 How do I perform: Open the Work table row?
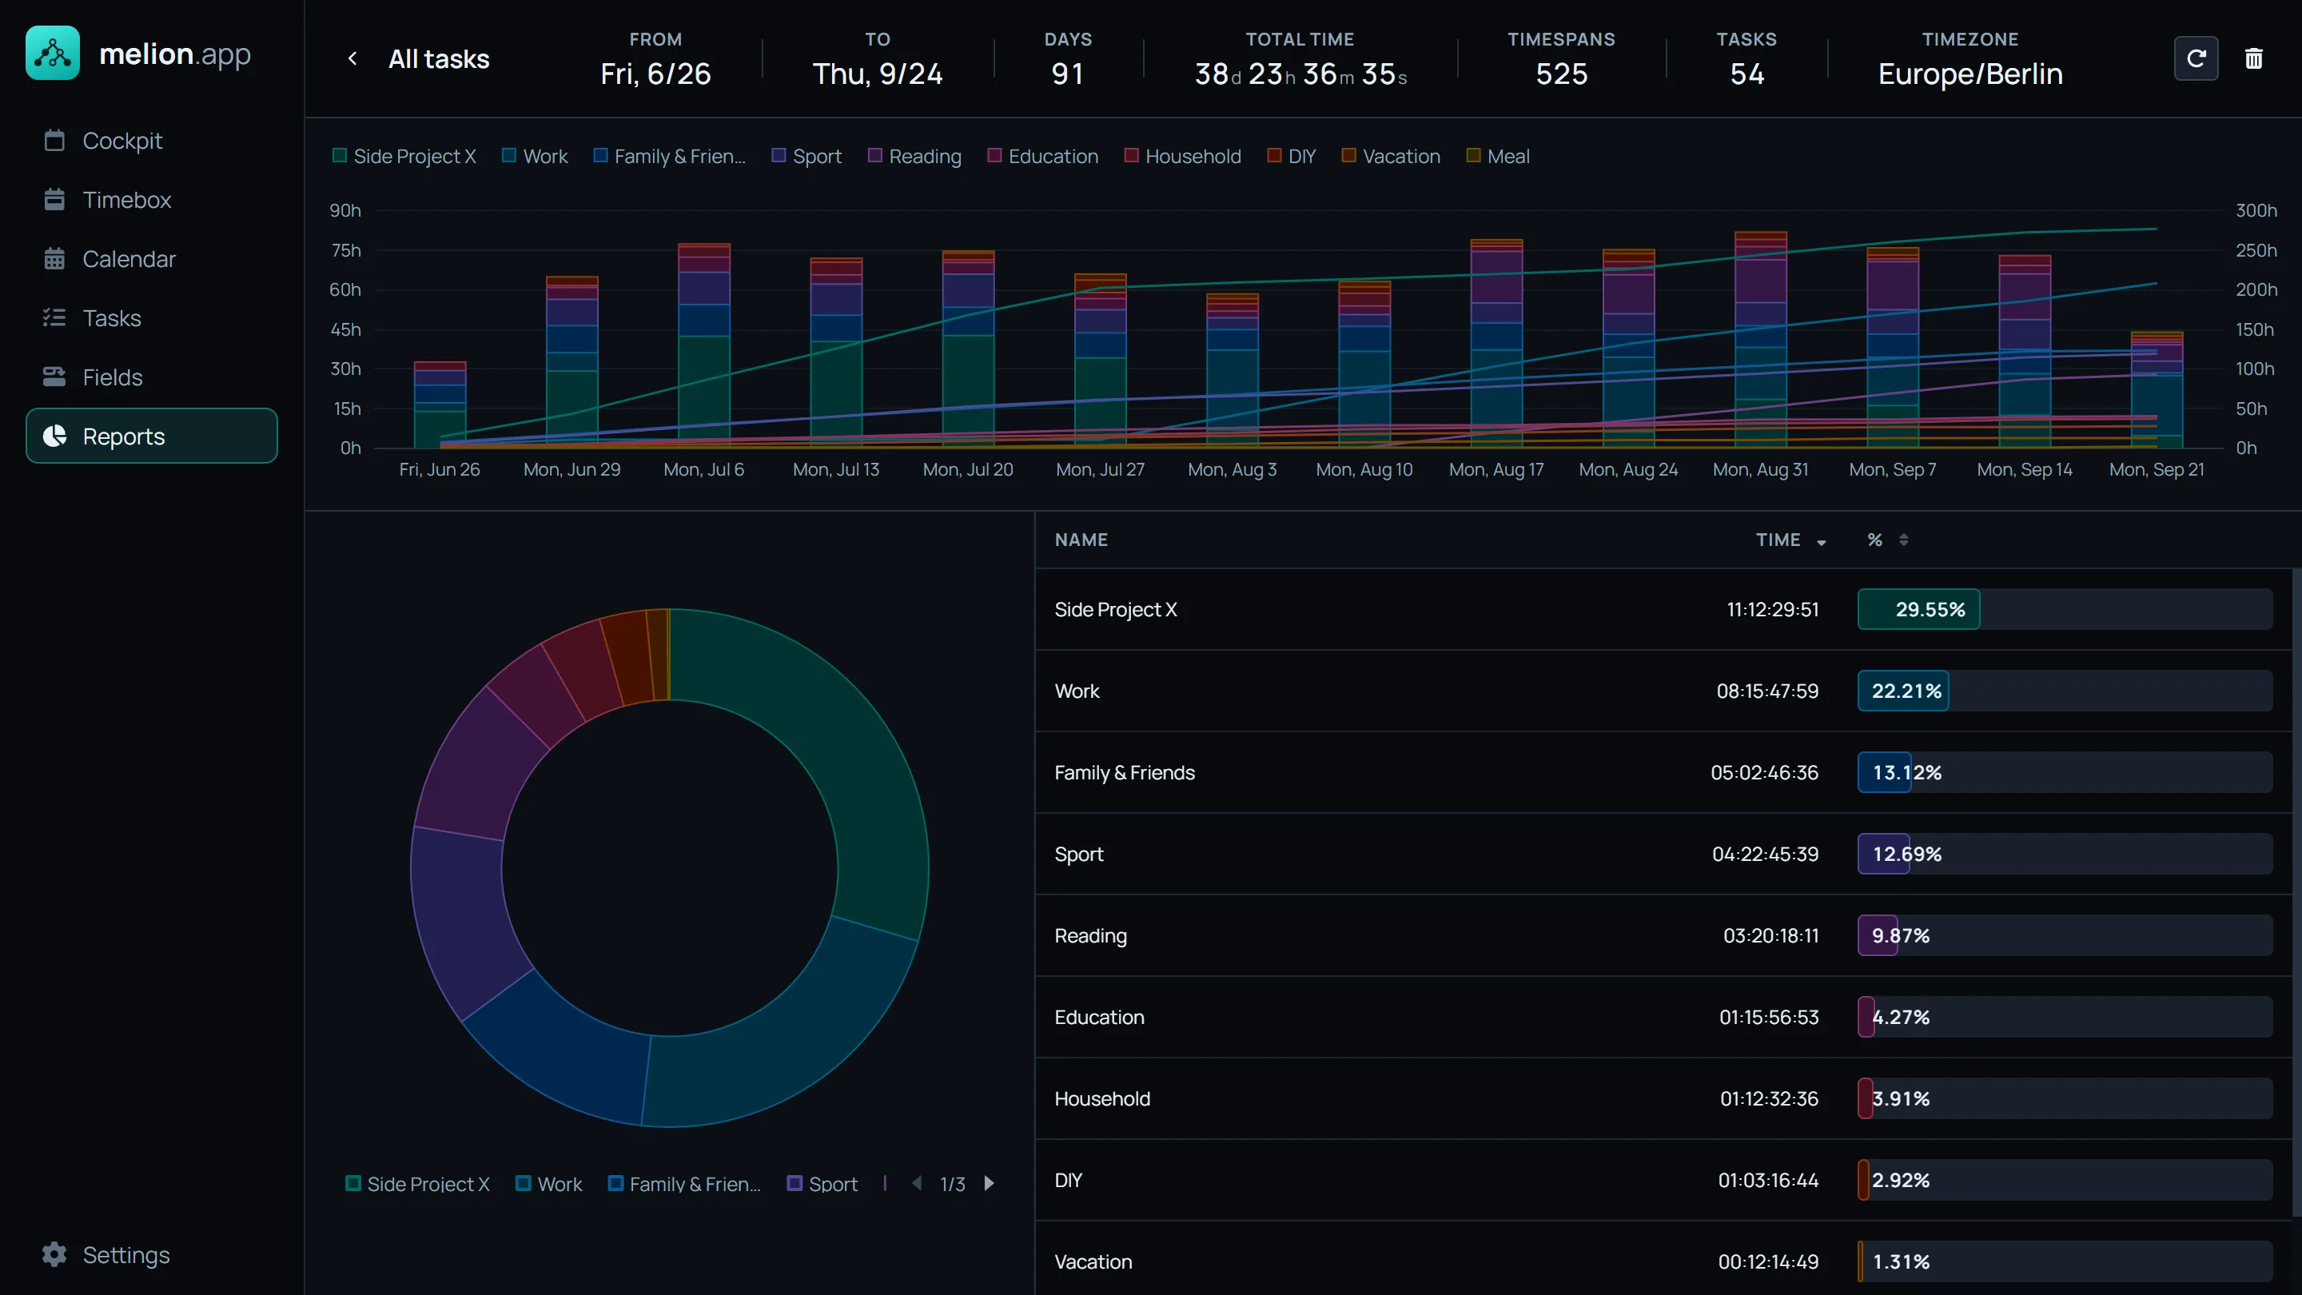1663,691
